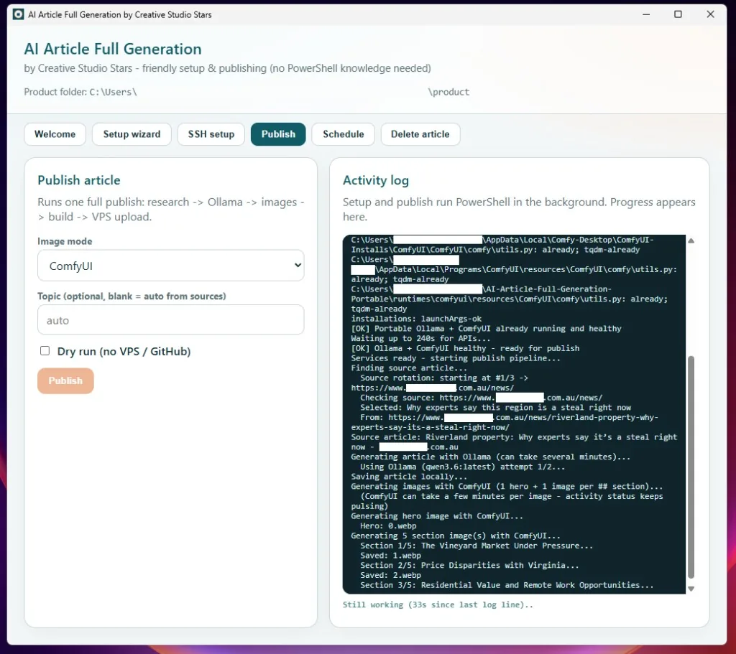The image size is (736, 654).
Task: Select the Publish tab
Action: pyautogui.click(x=278, y=134)
